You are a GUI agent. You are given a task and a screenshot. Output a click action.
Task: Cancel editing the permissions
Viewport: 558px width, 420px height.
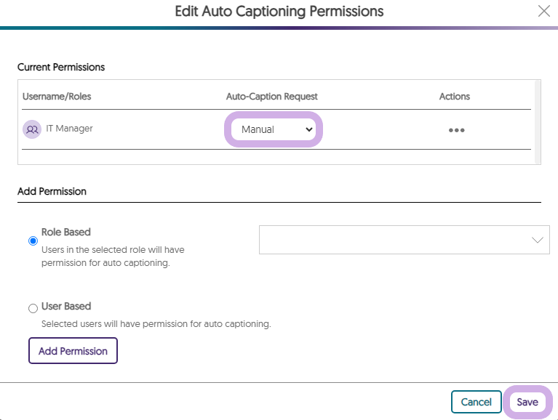coord(476,402)
